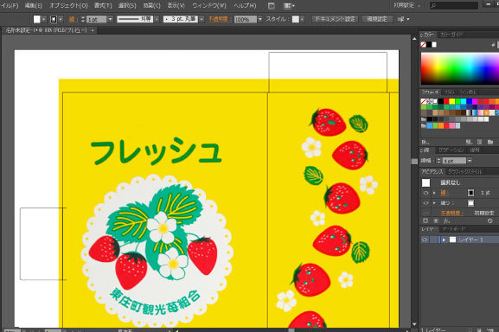The height and width of the screenshot is (332, 499).
Task: Open the opacity value dropdown arrow
Action: tap(260, 19)
